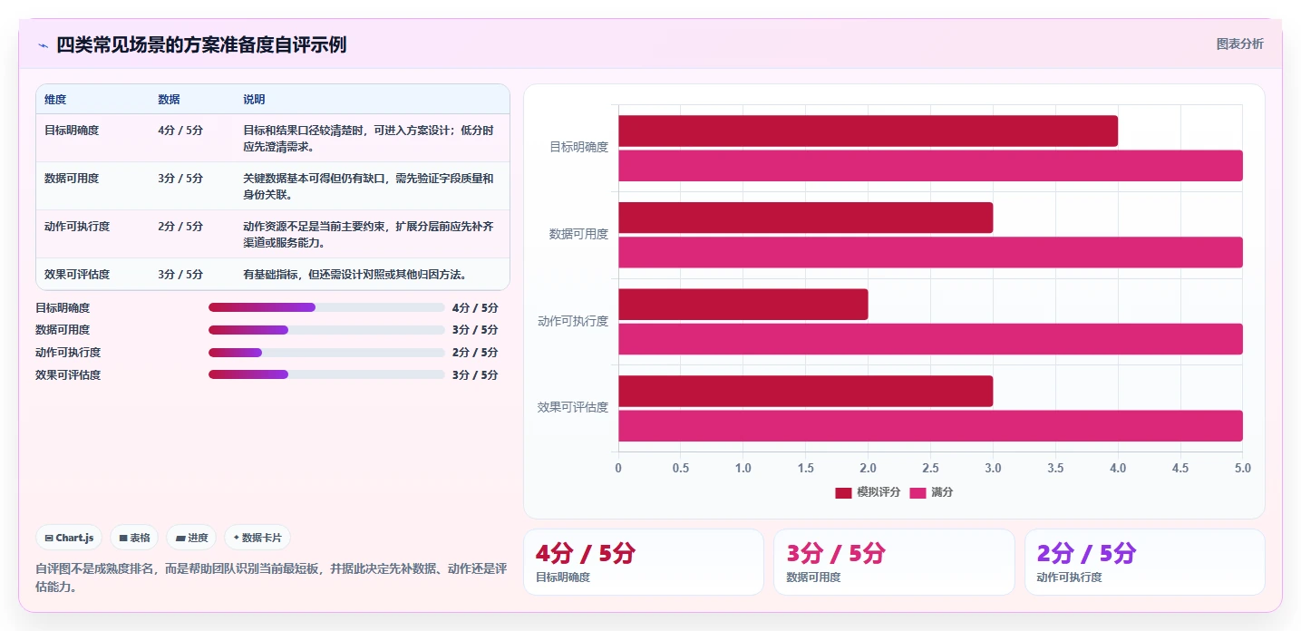The width and height of the screenshot is (1301, 631).
Task: Click the 图表分析 label in the header
Action: 1239,44
